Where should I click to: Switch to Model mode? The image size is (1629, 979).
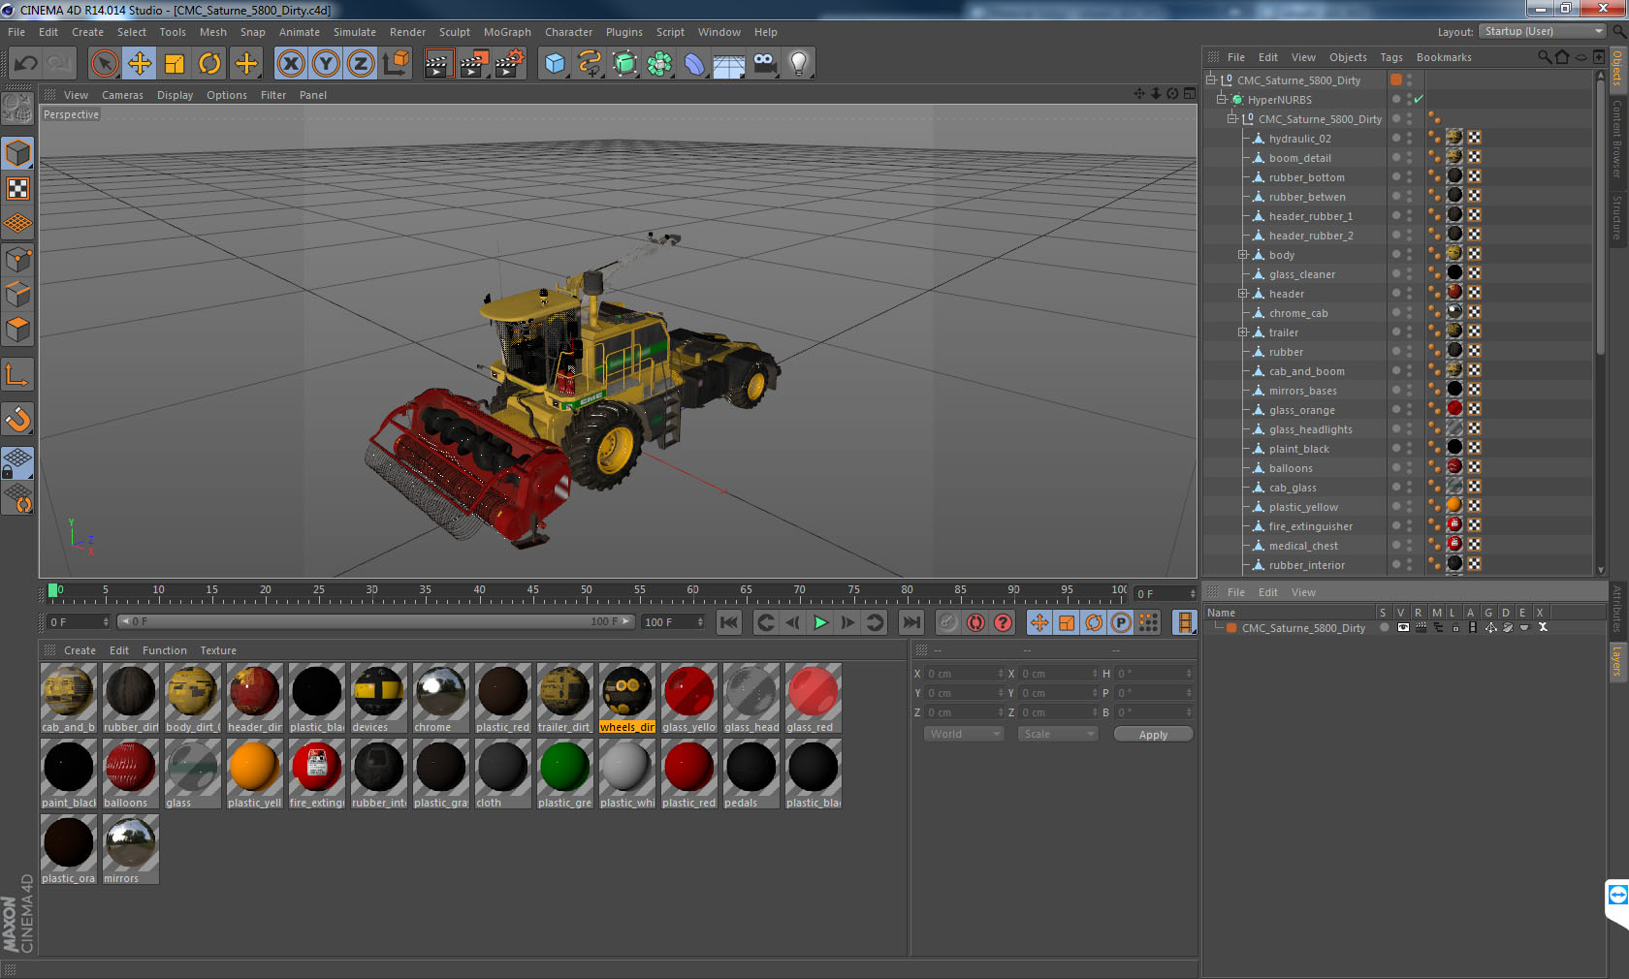(17, 153)
